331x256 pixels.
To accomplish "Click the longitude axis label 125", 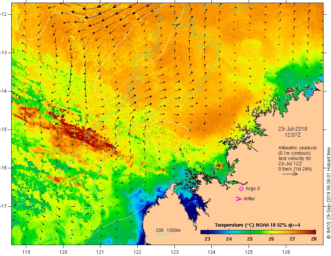I will click(x=249, y=252).
